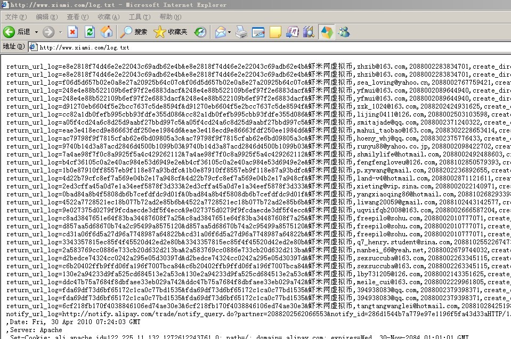
Task: Open the Research books icon
Action: 309,32
